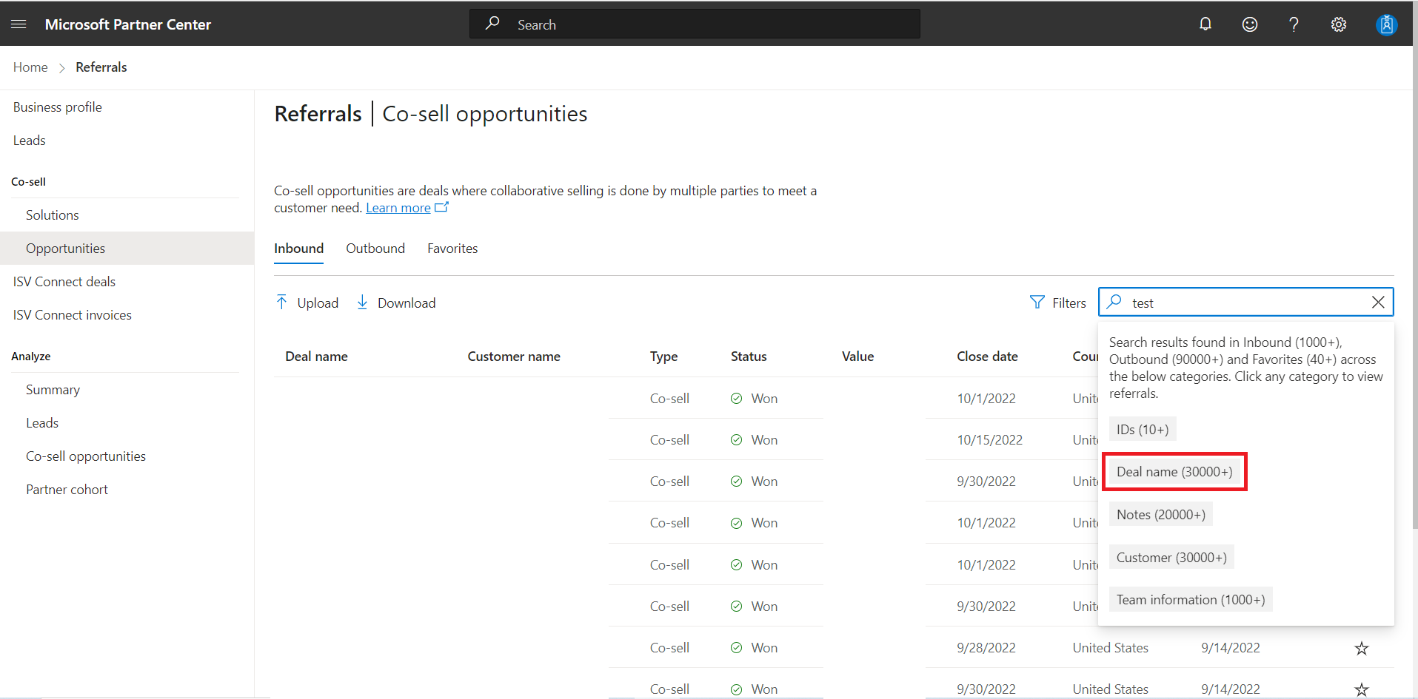
Task: Favorite the row closing 9/28/2022 with its star
Action: point(1362,649)
